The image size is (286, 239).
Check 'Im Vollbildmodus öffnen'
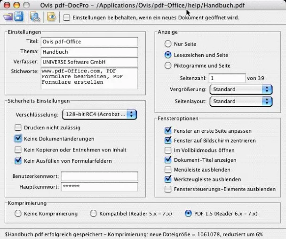tap(168, 150)
